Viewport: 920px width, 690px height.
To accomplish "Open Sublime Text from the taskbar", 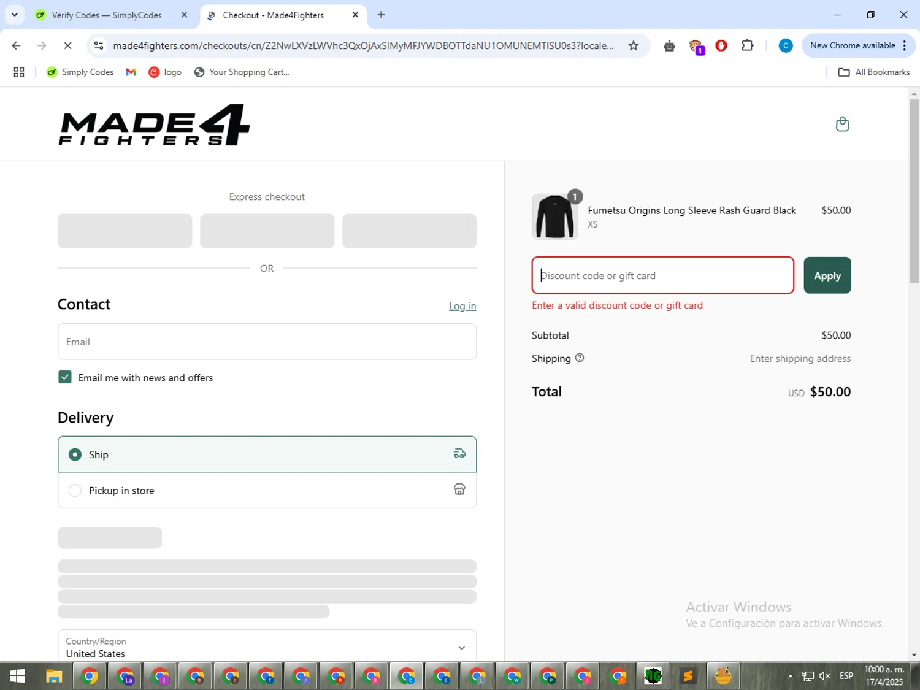I will (x=688, y=677).
